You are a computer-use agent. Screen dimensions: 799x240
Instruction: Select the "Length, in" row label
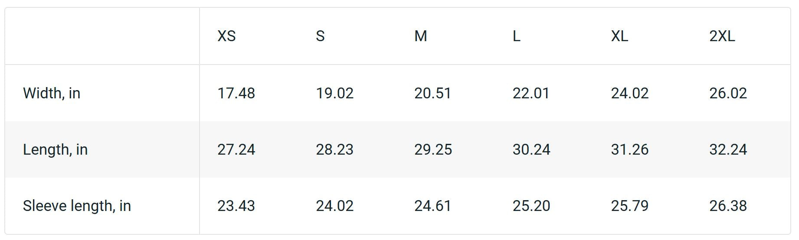pyautogui.click(x=55, y=149)
